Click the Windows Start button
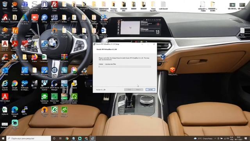Image resolution: width=250 pixels, height=141 pixels. coord(3,138)
